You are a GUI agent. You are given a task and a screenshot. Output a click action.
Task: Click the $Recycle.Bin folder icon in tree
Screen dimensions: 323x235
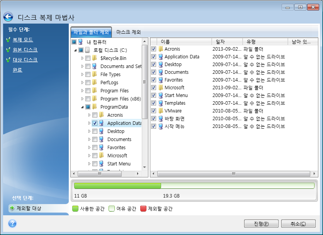pos(94,58)
